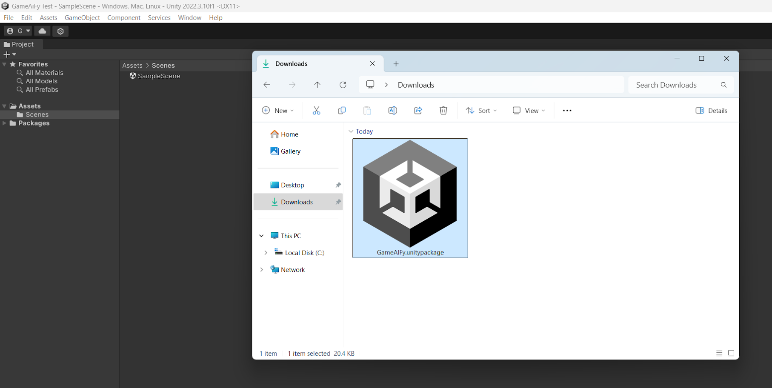Click the Paste icon
This screenshot has height=388, width=772.
pyautogui.click(x=367, y=111)
